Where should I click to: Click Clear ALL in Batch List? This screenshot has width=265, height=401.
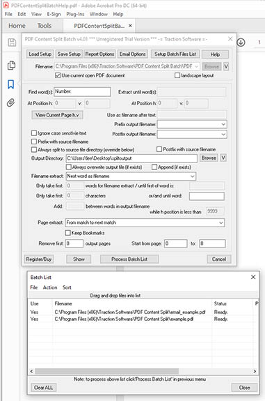(x=43, y=388)
